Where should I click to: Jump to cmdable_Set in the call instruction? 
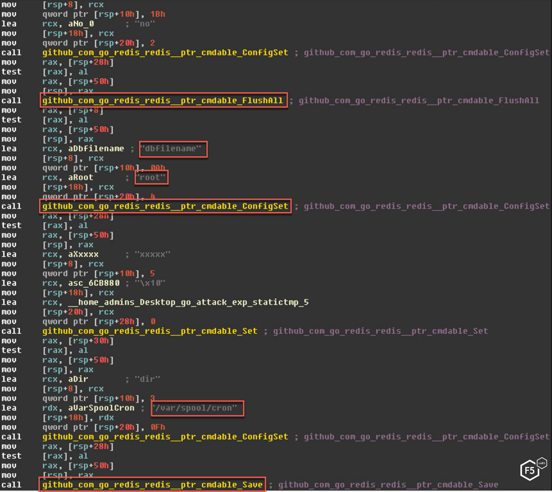tap(150, 331)
